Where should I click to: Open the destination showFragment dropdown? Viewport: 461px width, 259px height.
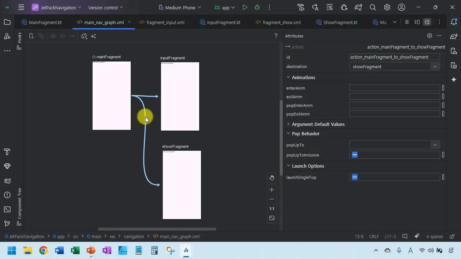[435, 67]
